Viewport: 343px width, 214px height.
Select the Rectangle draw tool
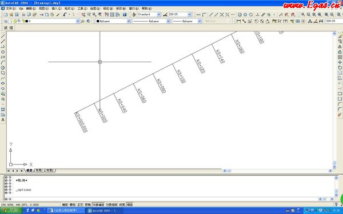tap(3, 57)
